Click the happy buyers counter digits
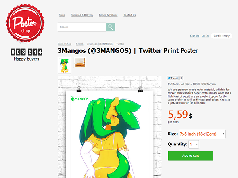 click(27, 52)
